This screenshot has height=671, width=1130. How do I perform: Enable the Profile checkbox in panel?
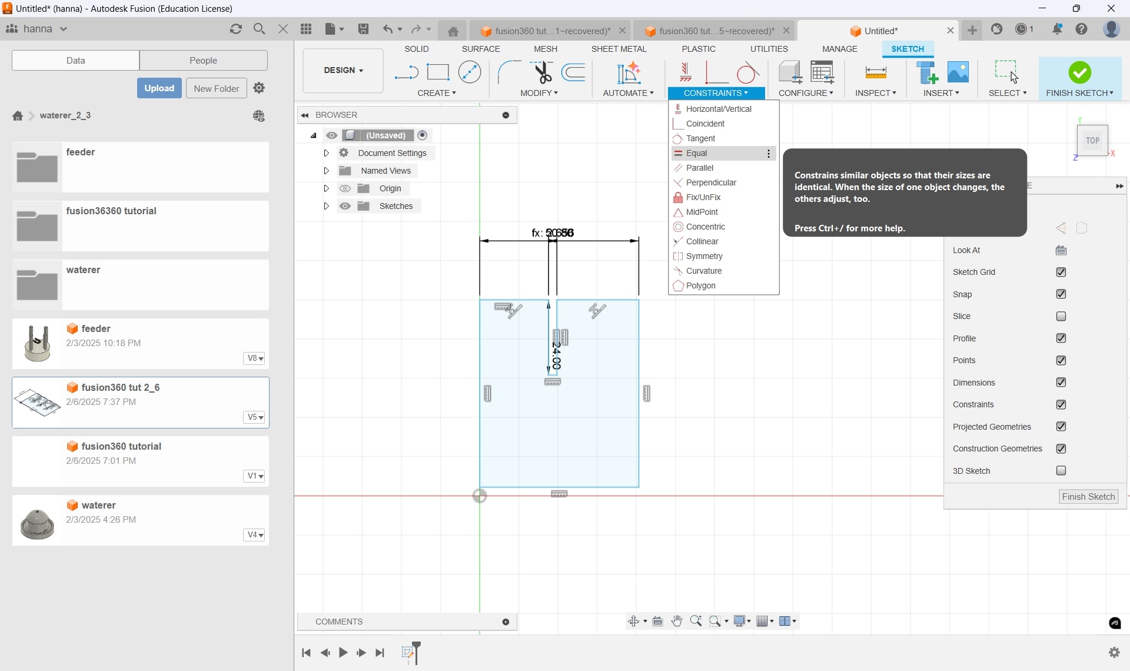click(x=1061, y=338)
